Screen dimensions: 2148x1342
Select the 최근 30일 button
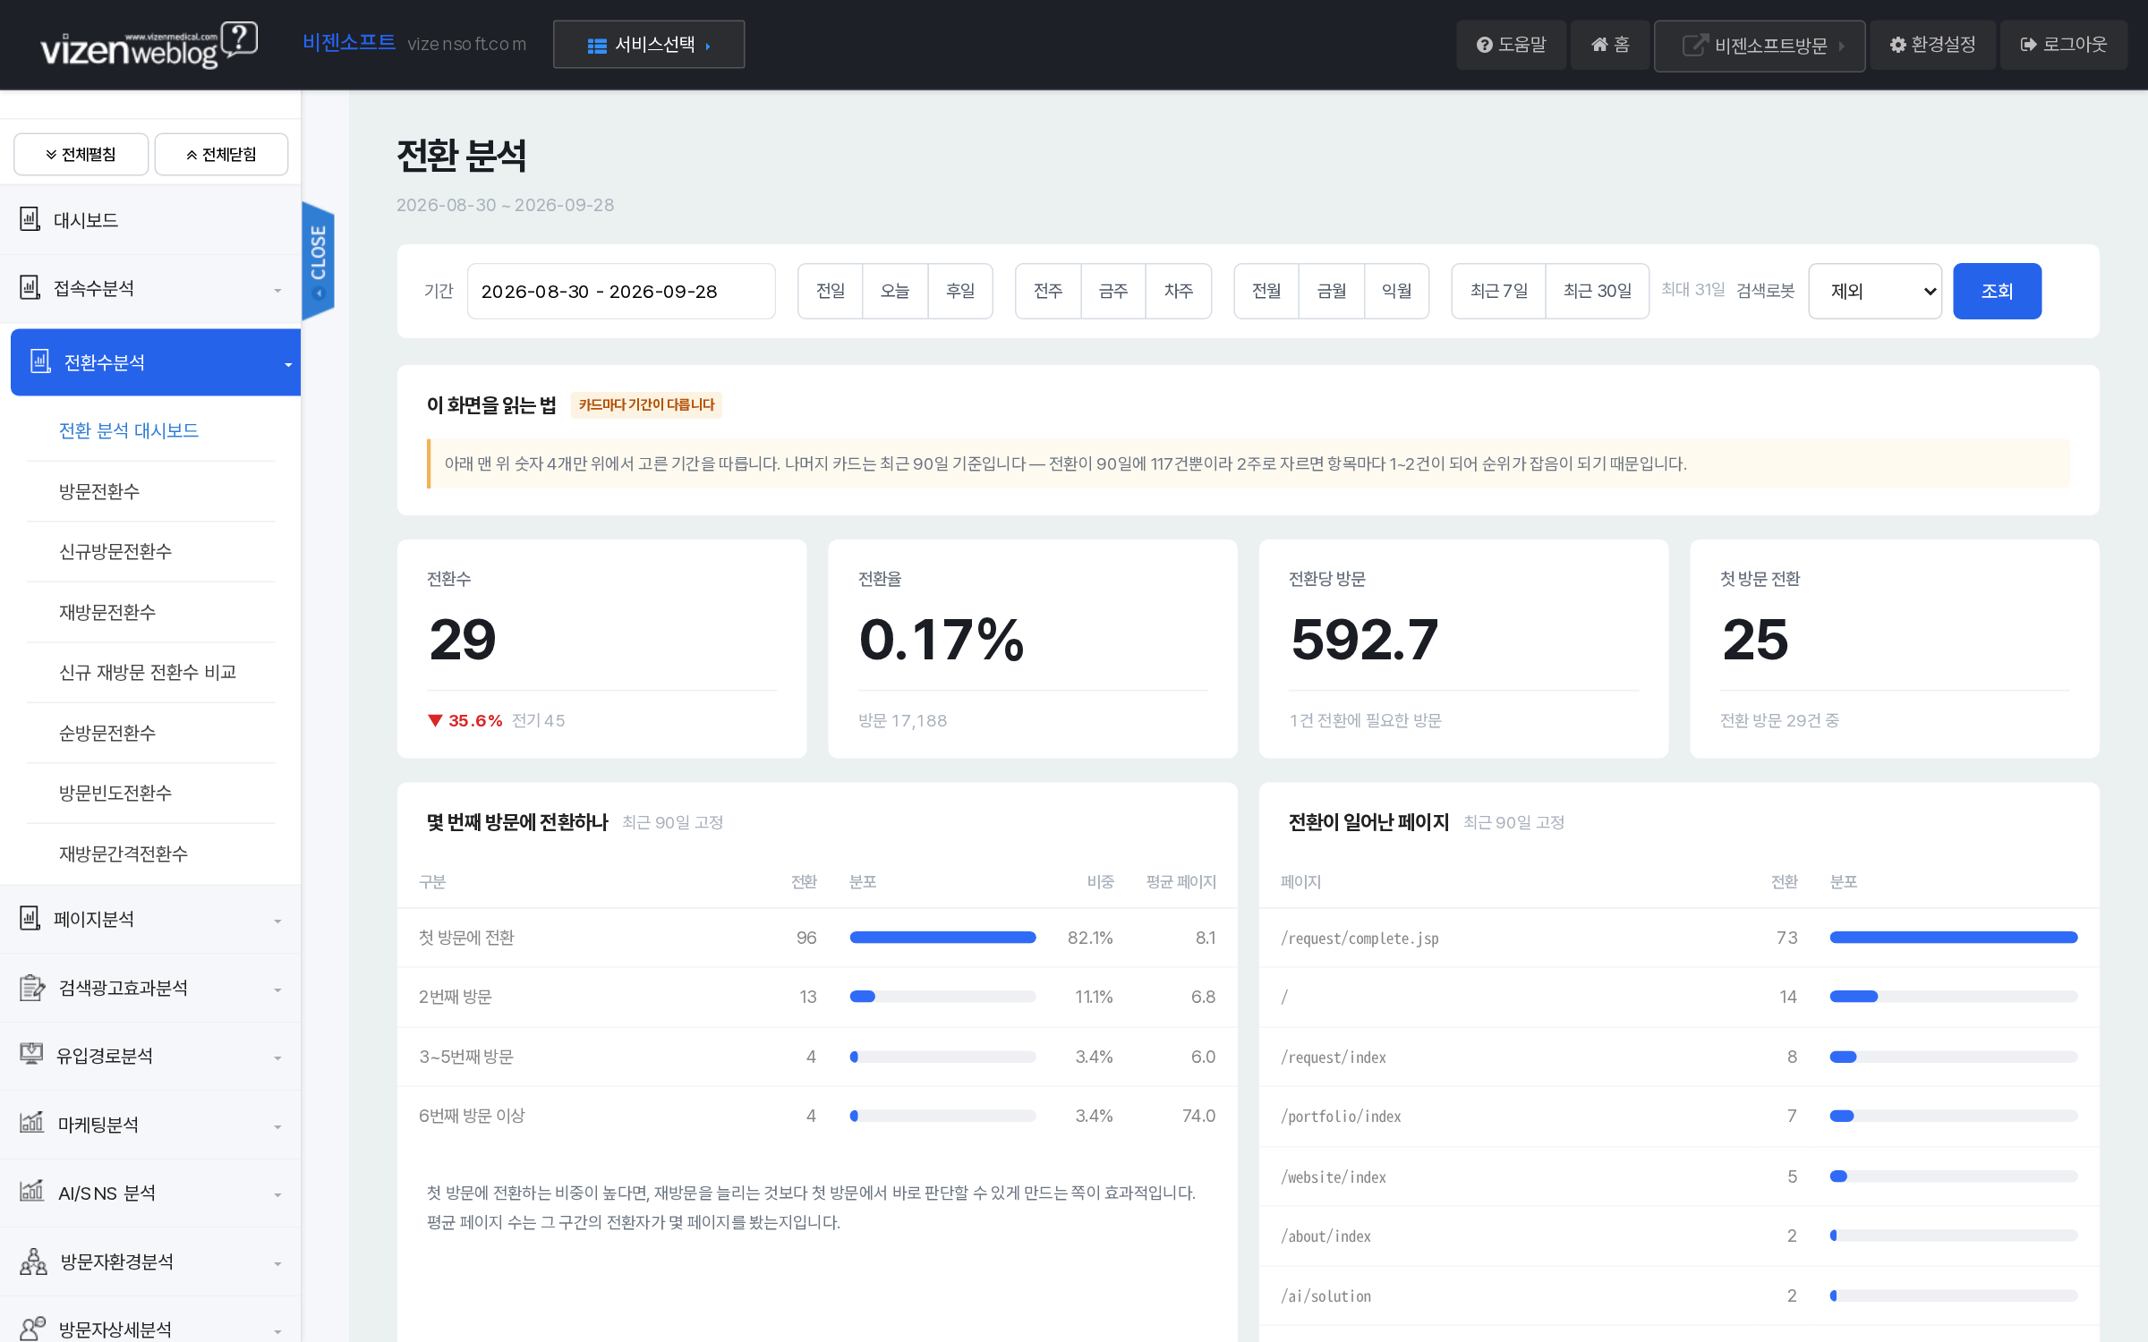tap(1598, 291)
